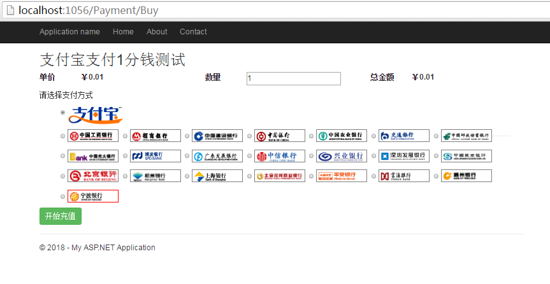The width and height of the screenshot is (550, 284).
Task: Focus the 数里 quantity input field
Action: coord(294,78)
